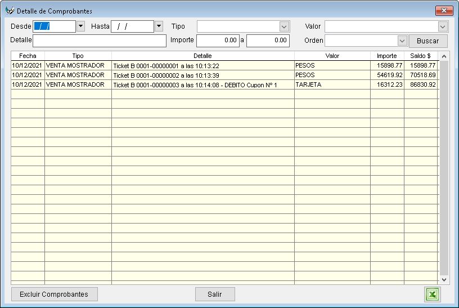
Task: Open the Desde date dropdown arrow
Action: (x=80, y=26)
